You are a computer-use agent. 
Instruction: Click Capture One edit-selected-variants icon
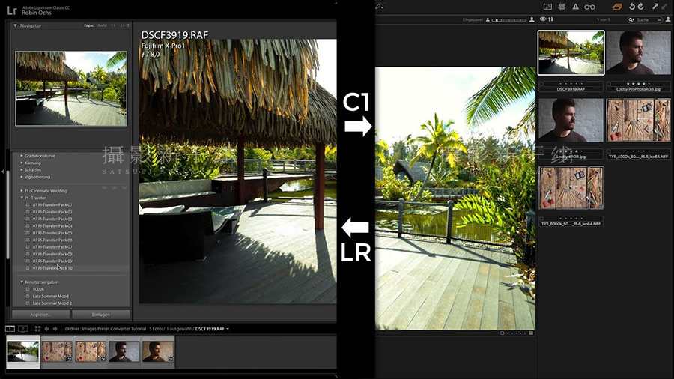click(547, 7)
